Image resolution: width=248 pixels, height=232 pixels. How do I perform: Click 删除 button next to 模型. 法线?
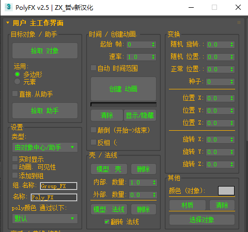click(x=144, y=209)
